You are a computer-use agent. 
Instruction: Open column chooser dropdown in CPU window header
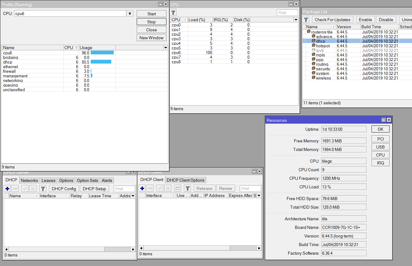[x=296, y=20]
